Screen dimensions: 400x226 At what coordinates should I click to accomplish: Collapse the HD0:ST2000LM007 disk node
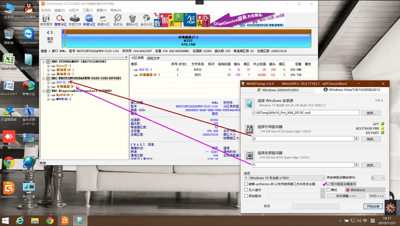pos(44,61)
